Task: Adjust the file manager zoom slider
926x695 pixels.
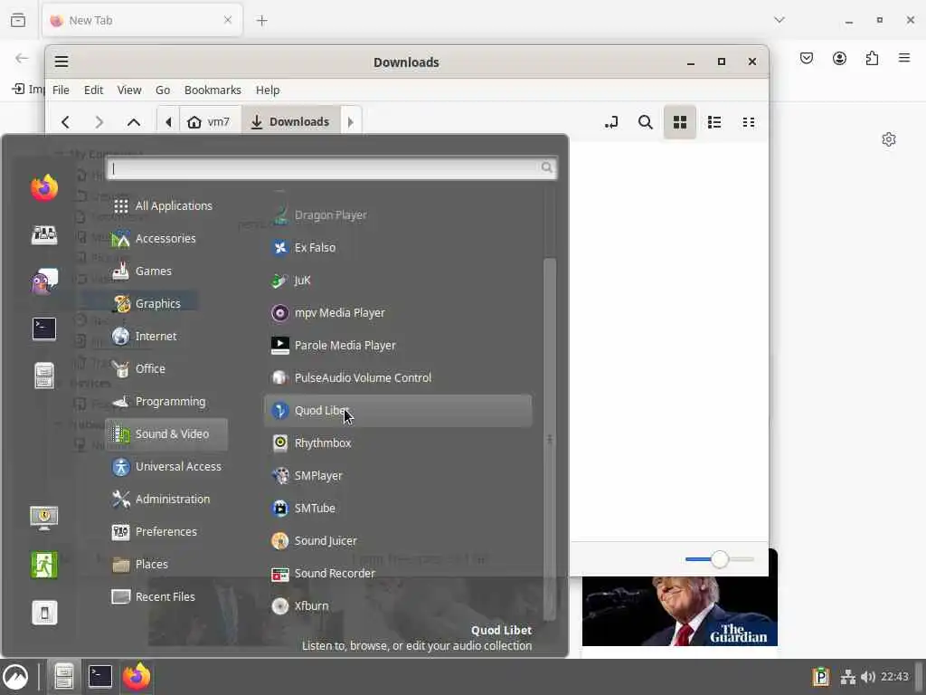Action: pos(719,559)
